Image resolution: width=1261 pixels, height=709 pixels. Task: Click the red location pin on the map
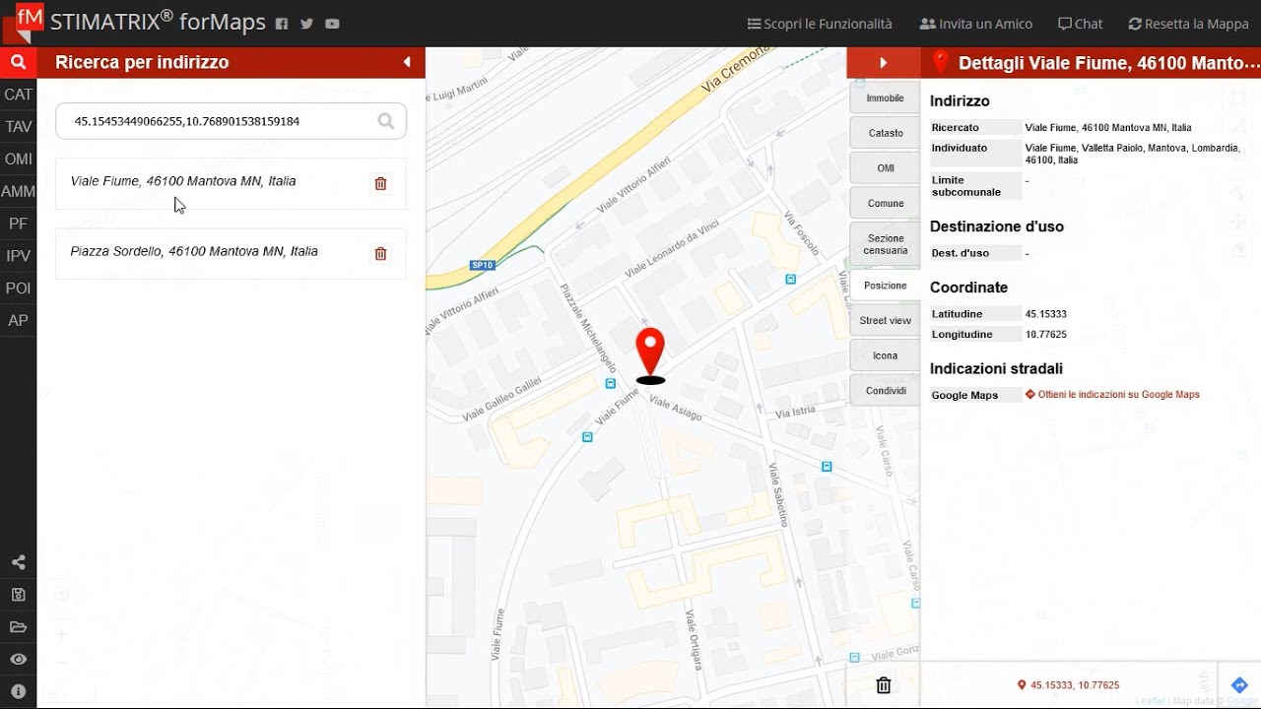pos(650,354)
